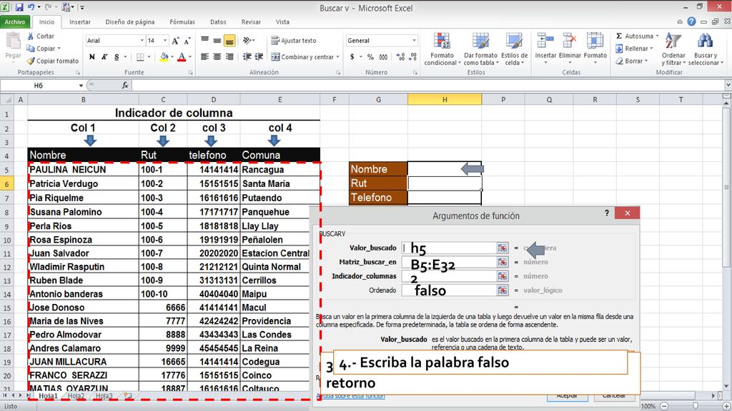
Task: Toggle underline S formatting
Action: [x=117, y=57]
